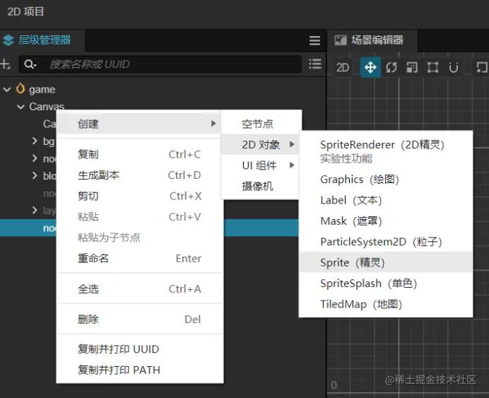Select the Rect transform tool
This screenshot has width=489, height=398.
click(x=432, y=67)
